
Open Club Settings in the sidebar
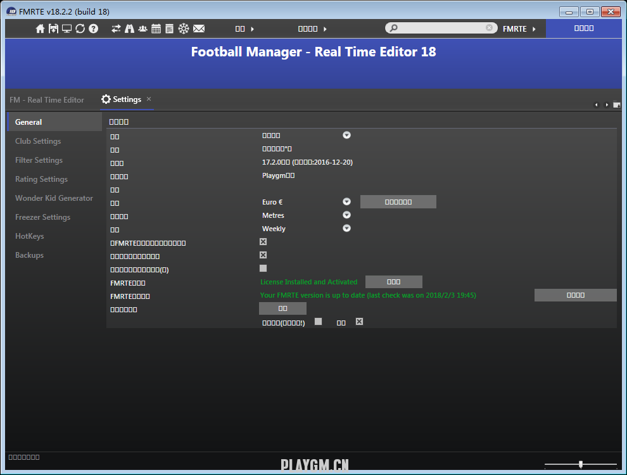point(38,141)
